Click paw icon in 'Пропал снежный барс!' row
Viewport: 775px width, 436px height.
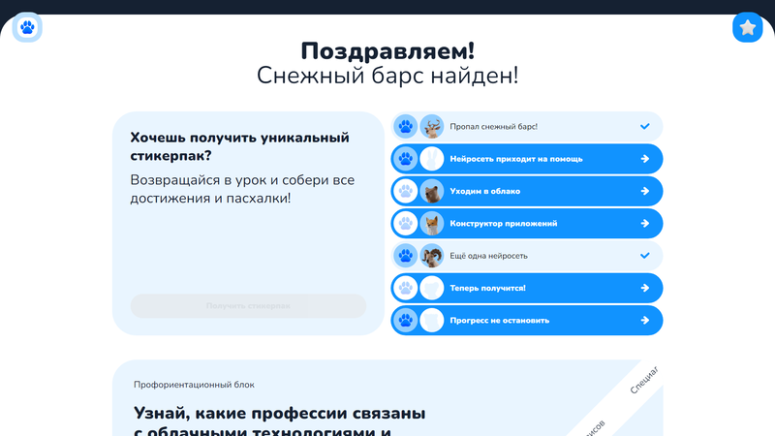tap(405, 126)
